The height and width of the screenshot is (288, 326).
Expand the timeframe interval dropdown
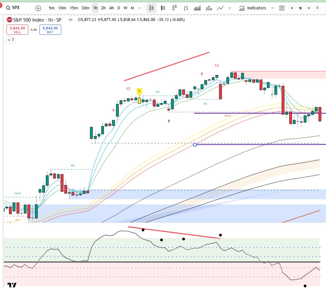coord(140,8)
